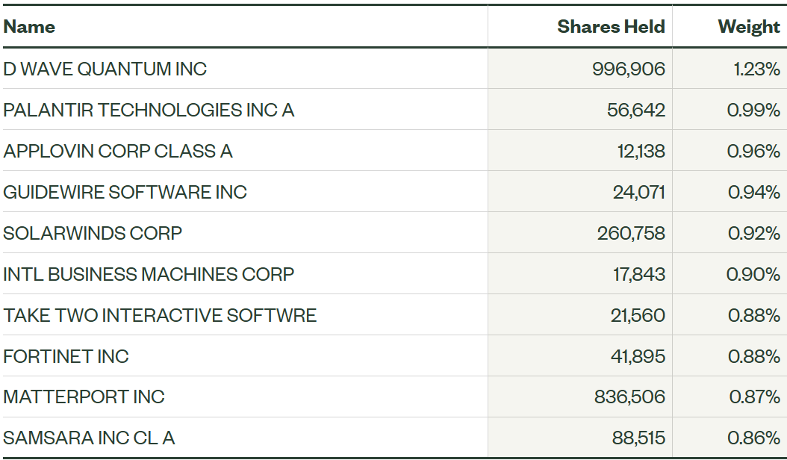The height and width of the screenshot is (460, 787).
Task: Click the Weight column header
Action: point(749,27)
